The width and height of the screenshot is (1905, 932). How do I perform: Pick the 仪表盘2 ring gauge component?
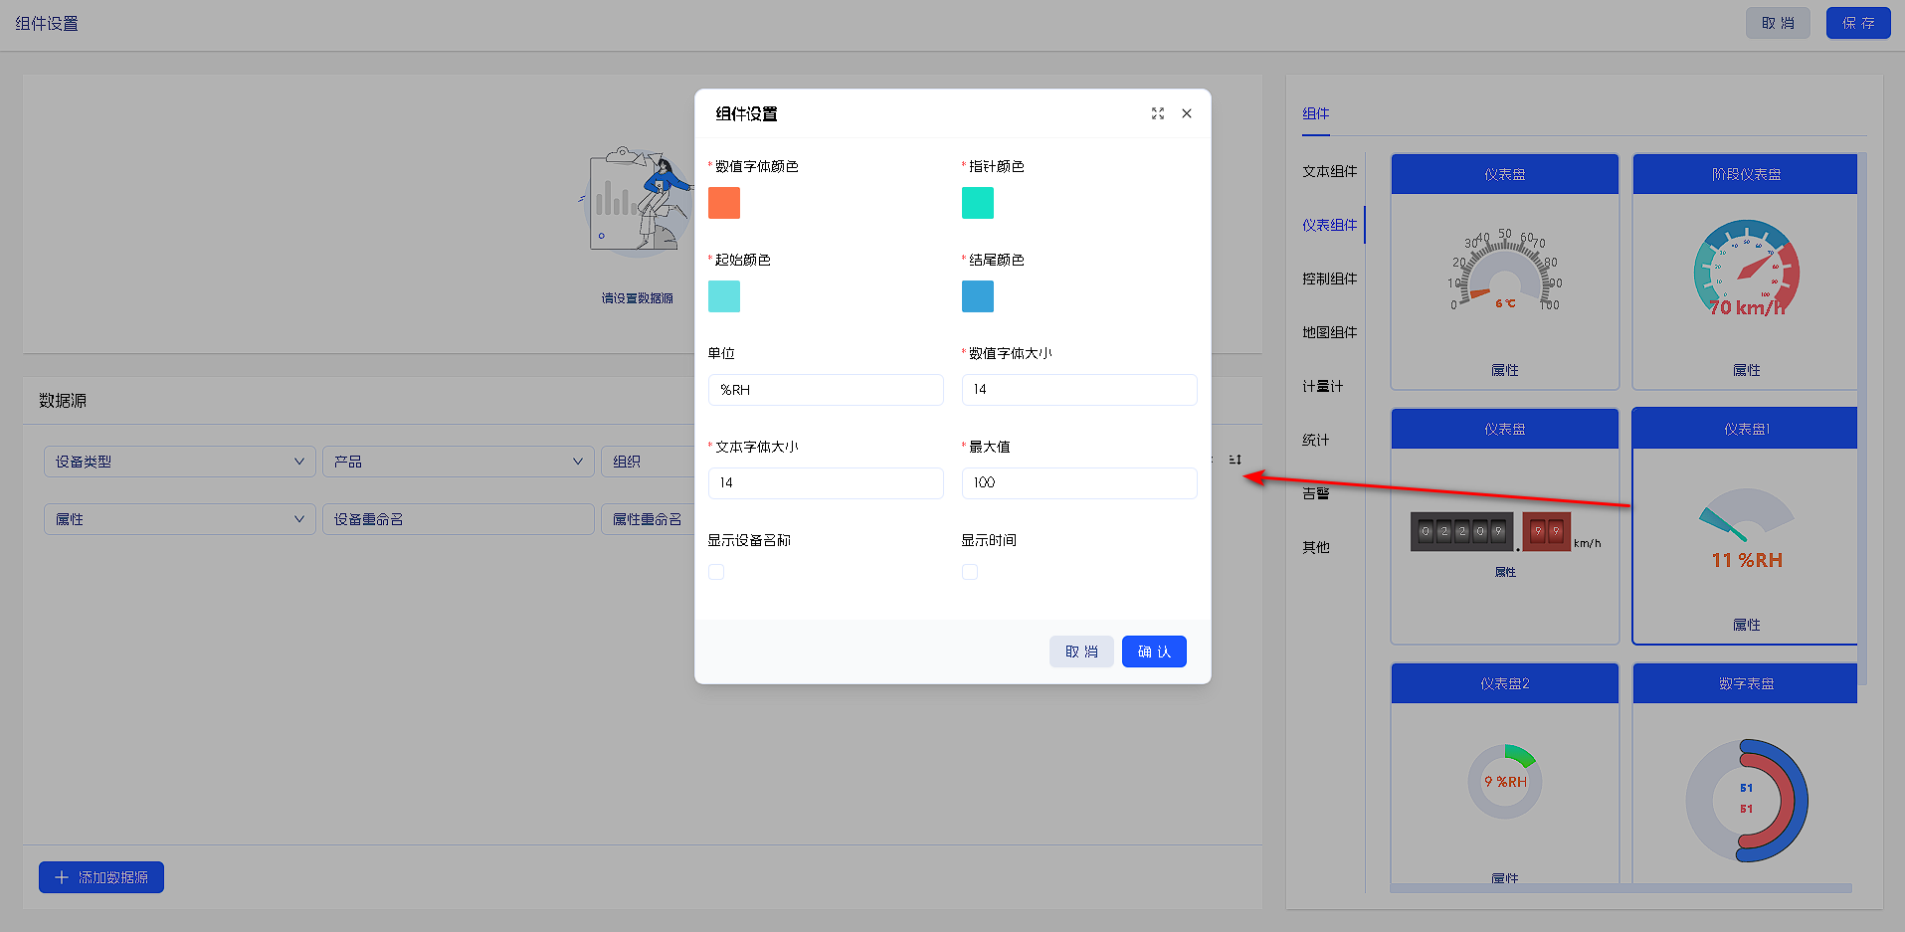click(1504, 781)
